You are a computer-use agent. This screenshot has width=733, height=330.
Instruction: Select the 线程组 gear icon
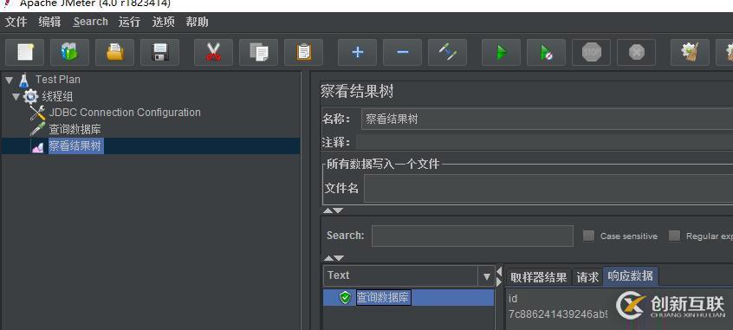coord(31,97)
